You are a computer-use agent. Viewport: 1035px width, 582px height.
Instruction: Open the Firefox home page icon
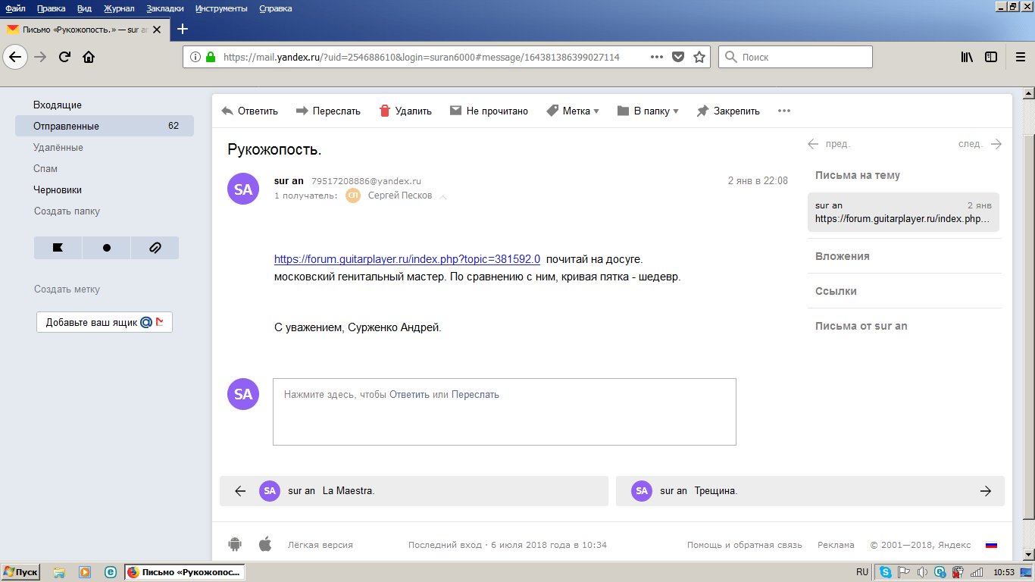89,57
